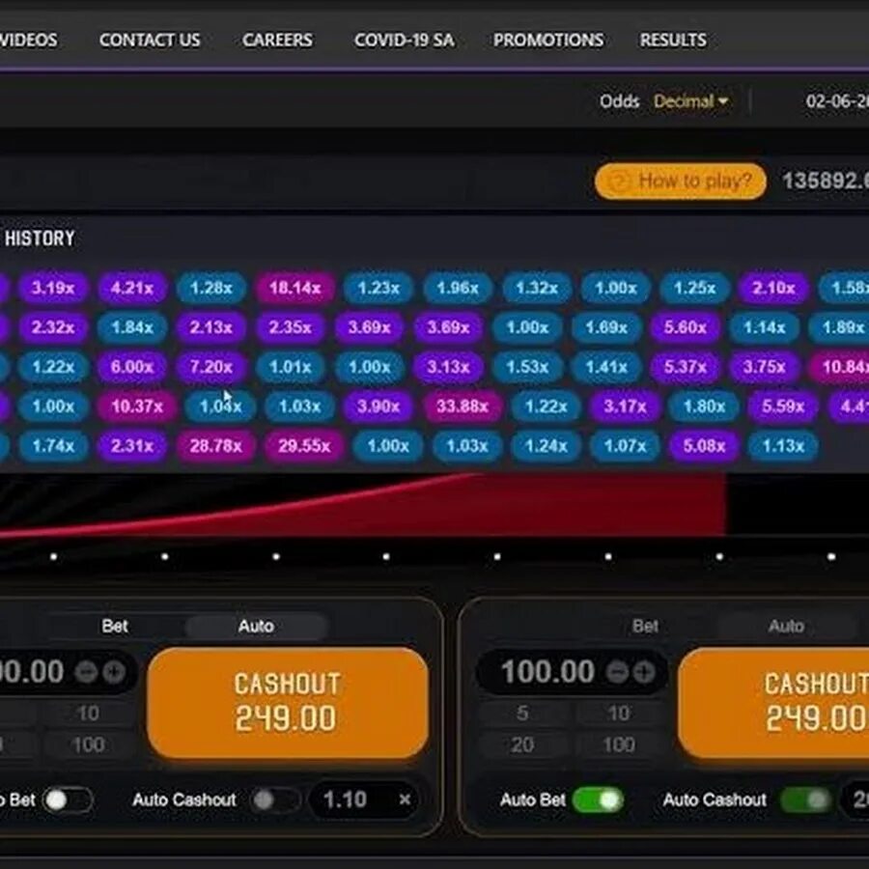Click the 1.84x history result
The width and height of the screenshot is (869, 869).
[132, 327]
